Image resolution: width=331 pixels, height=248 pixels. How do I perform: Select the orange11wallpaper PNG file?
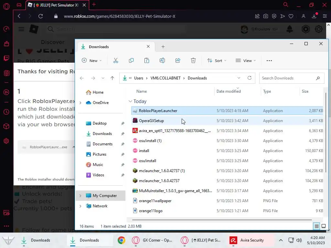pyautogui.click(x=227, y=201)
